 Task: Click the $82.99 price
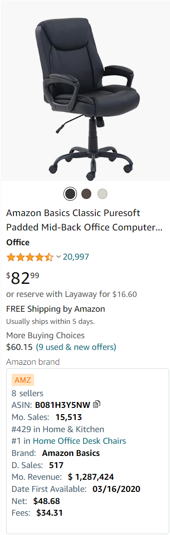coord(23,278)
